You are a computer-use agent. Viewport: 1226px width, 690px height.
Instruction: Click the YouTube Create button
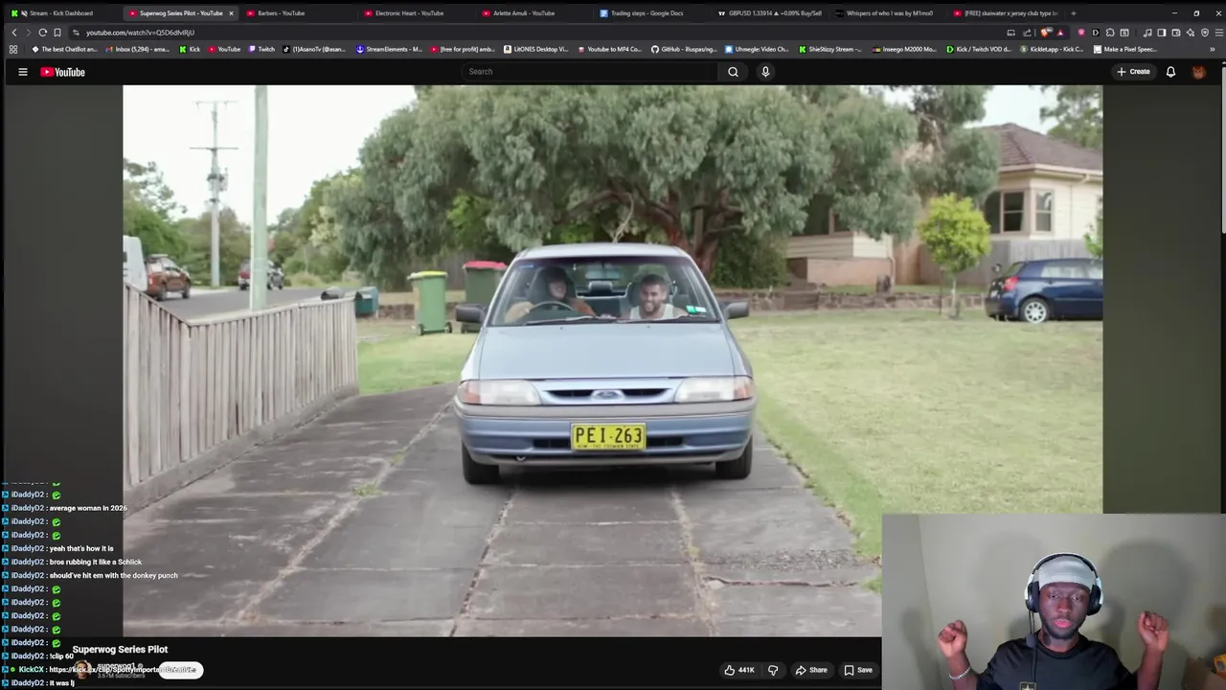[x=1133, y=72]
